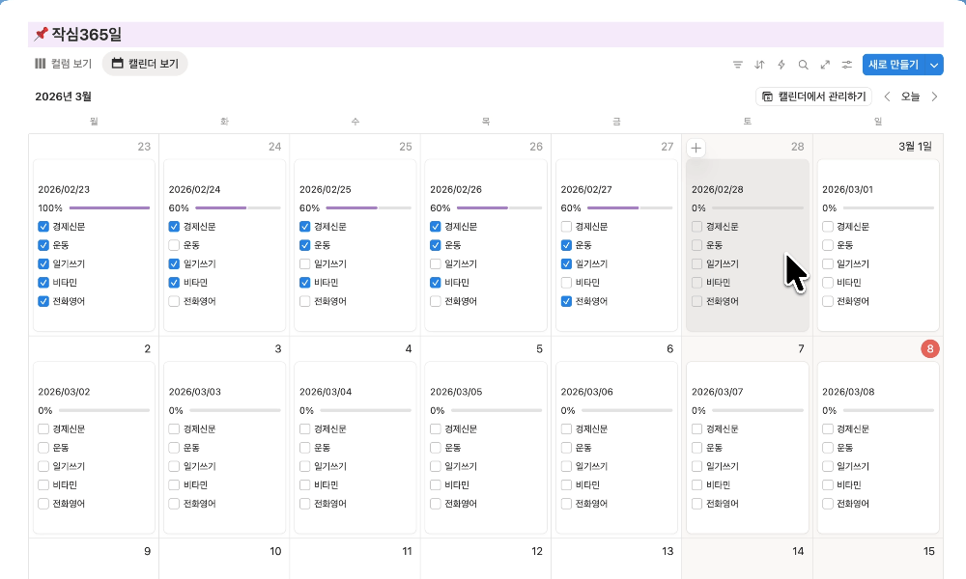The width and height of the screenshot is (966, 579).
Task: Click the search magnifier icon
Action: 803,65
